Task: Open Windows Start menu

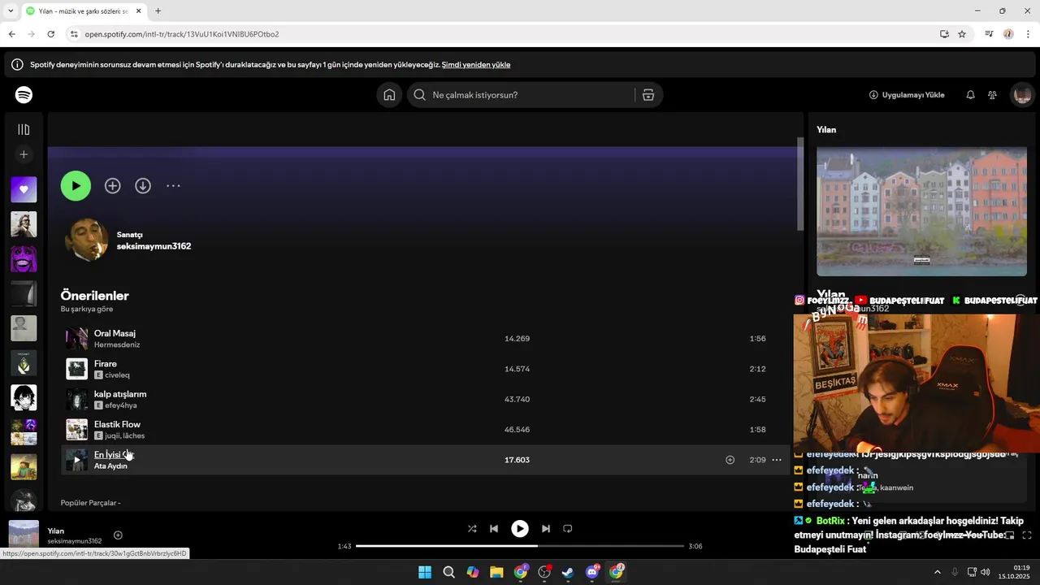Action: click(x=425, y=572)
